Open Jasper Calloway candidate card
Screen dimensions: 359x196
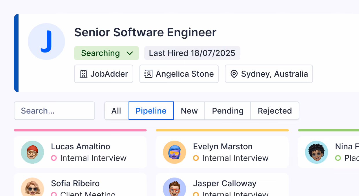click(x=222, y=184)
